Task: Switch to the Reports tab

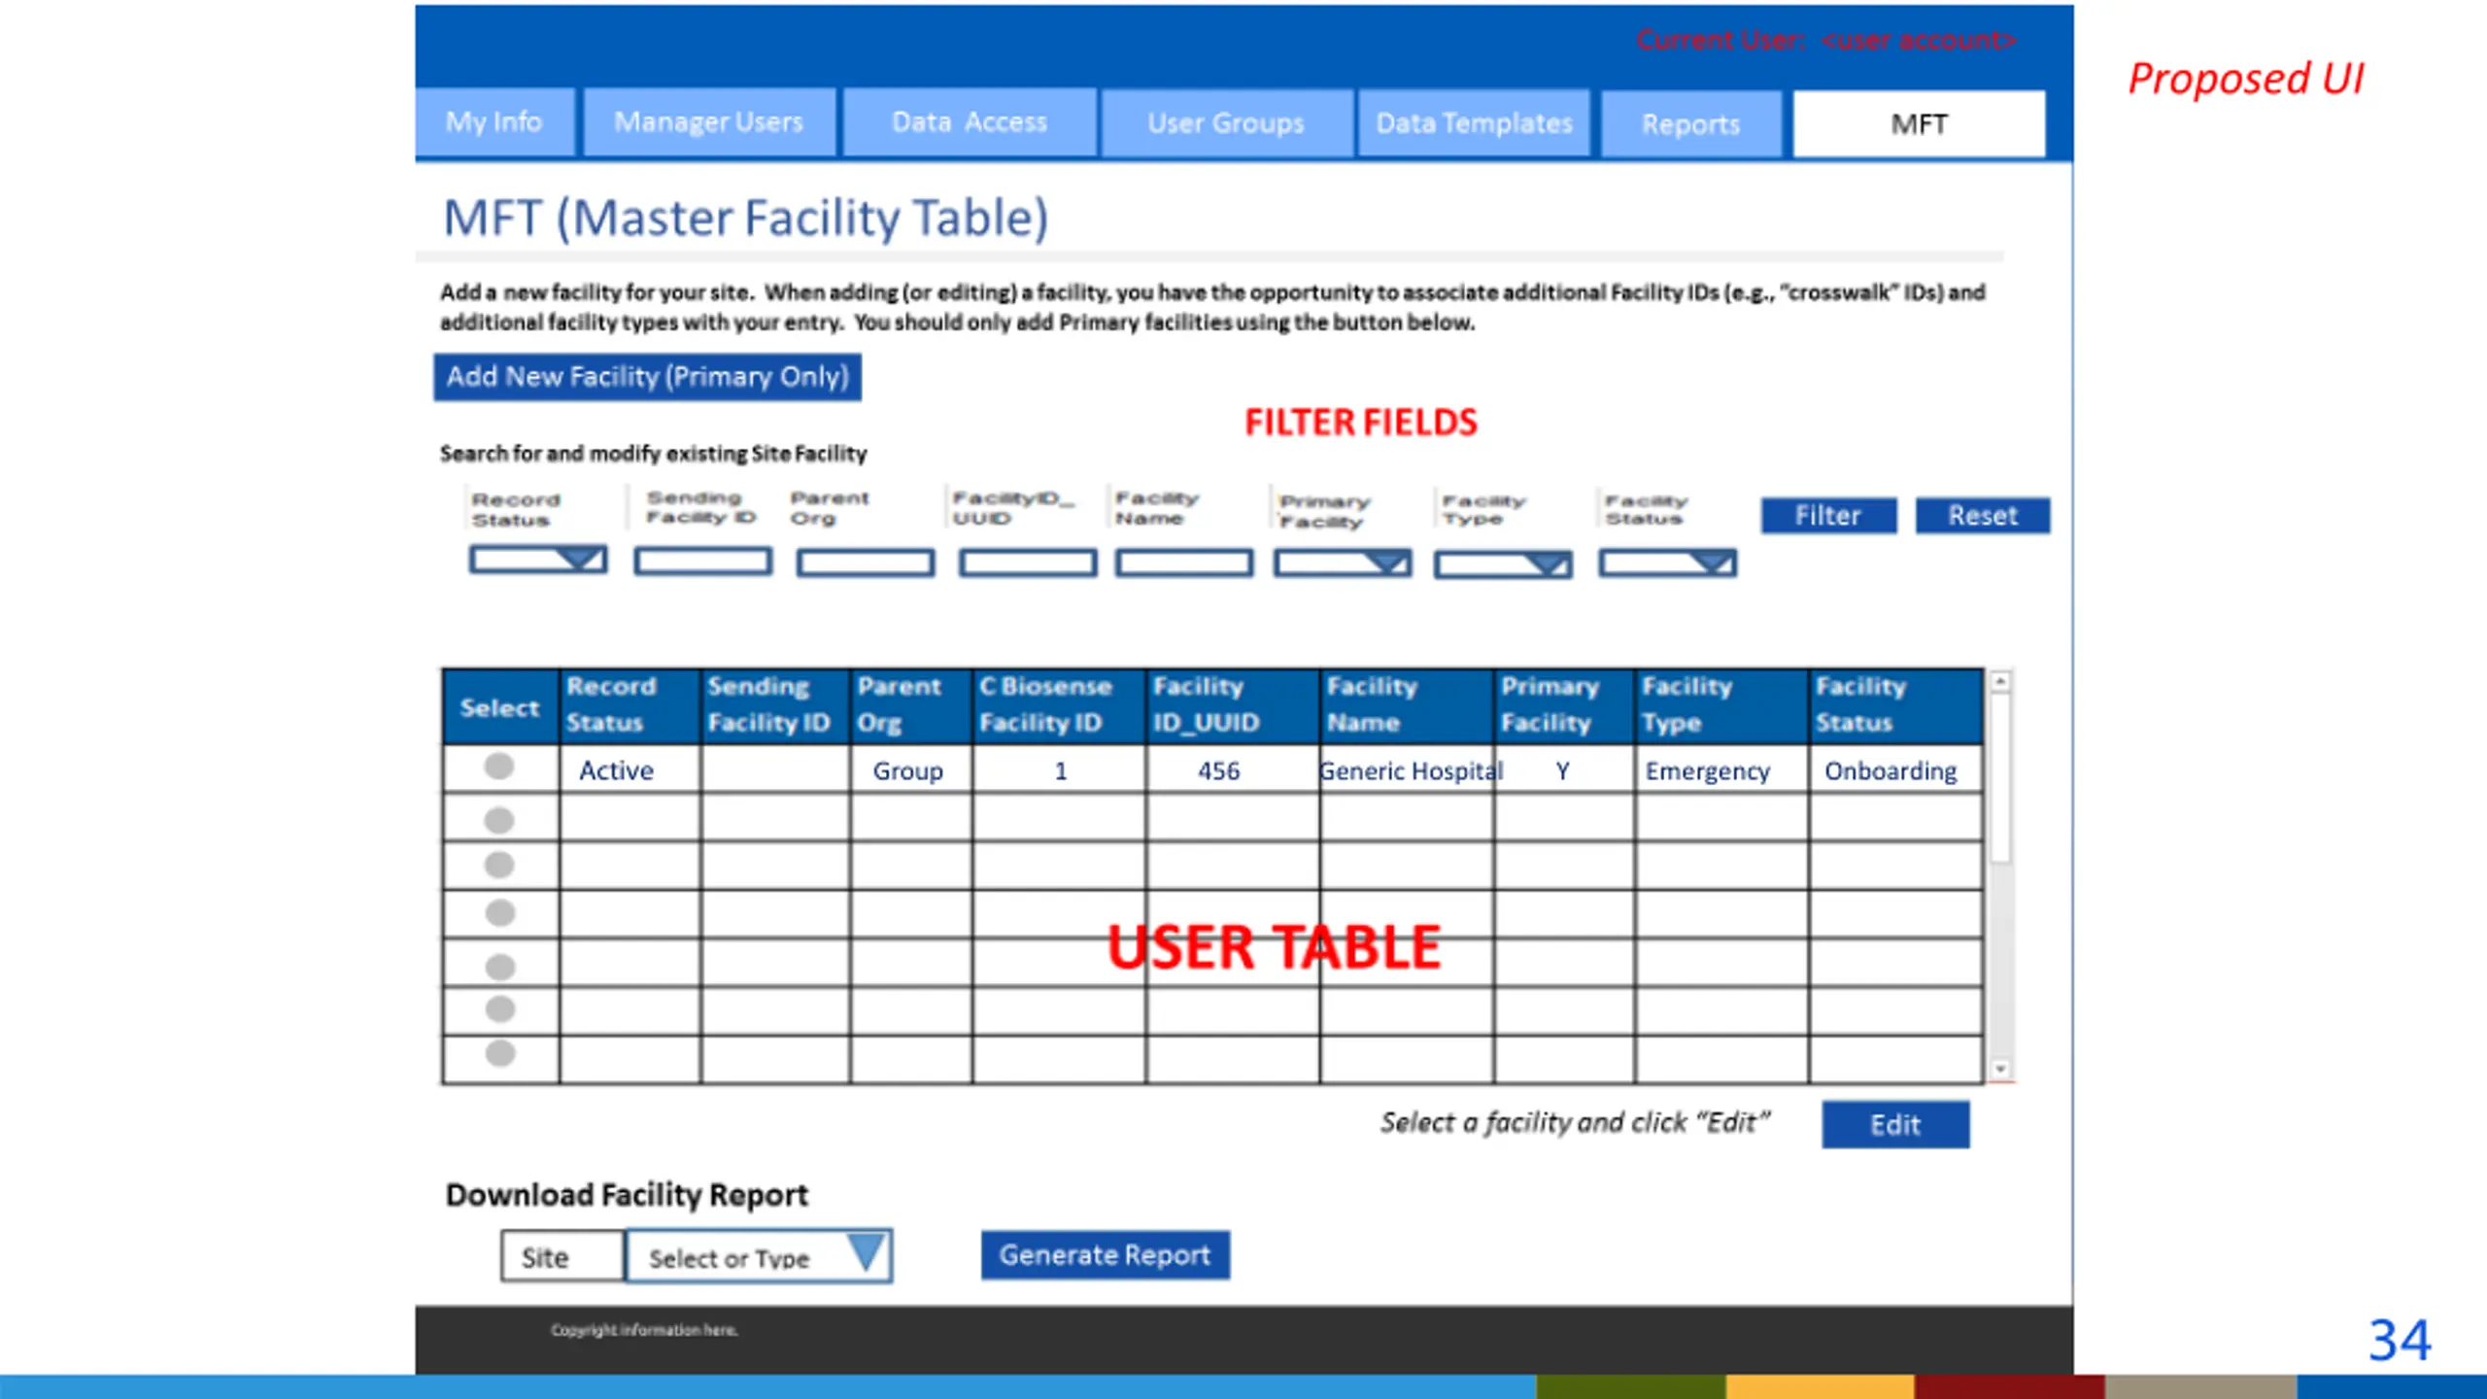Action: tap(1690, 124)
